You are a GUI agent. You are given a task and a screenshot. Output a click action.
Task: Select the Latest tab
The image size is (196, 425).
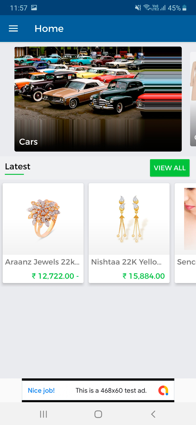point(17,166)
